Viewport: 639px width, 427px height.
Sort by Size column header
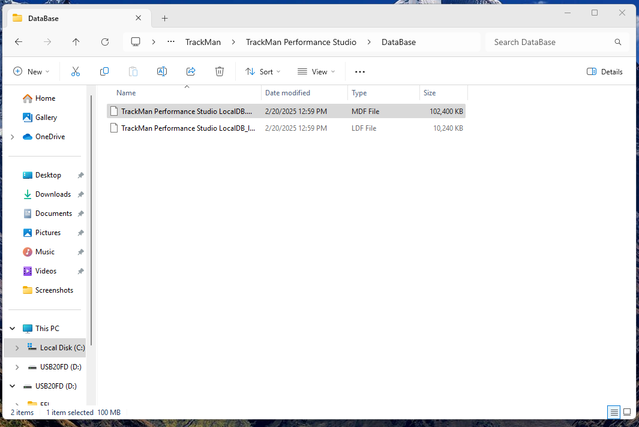point(443,93)
